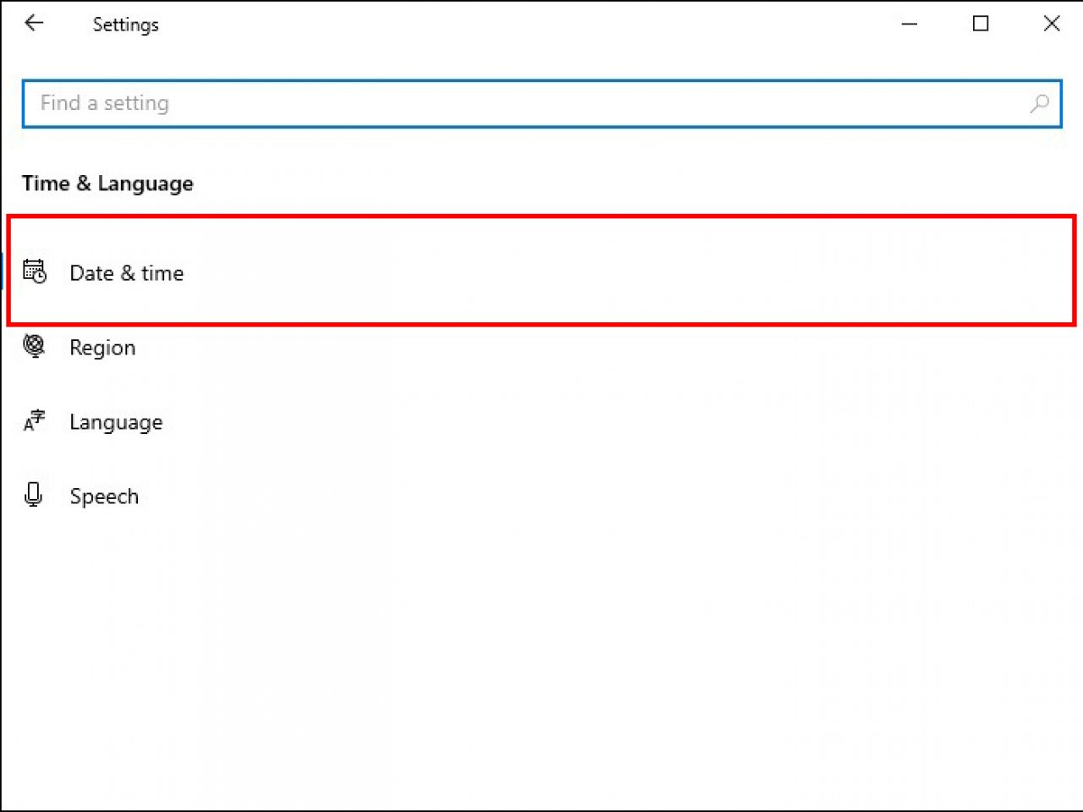Click the Settings title text
Screen dimensions: 1083x812
point(125,25)
